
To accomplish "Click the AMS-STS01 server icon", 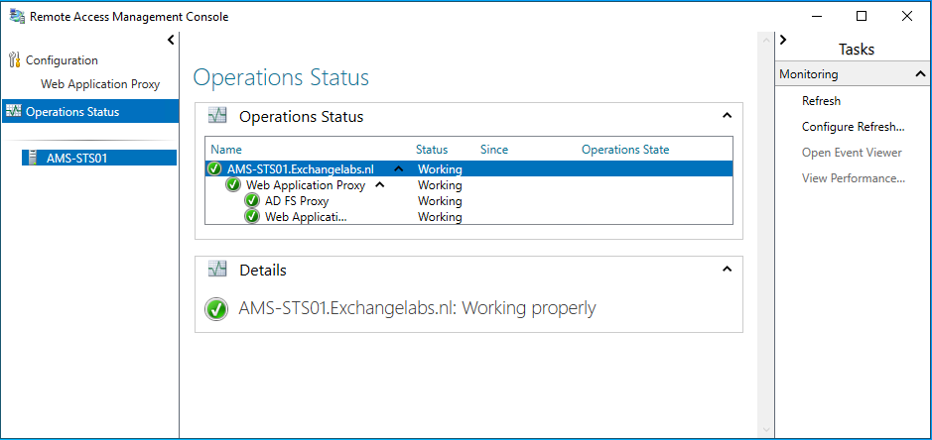I will [x=34, y=158].
